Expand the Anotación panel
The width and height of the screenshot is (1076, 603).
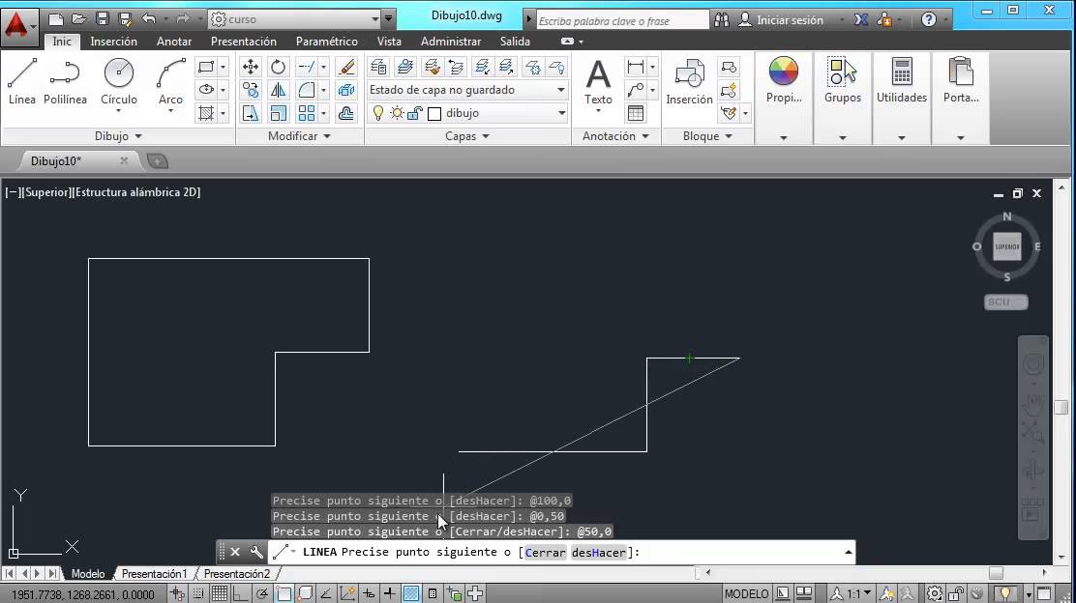[615, 136]
